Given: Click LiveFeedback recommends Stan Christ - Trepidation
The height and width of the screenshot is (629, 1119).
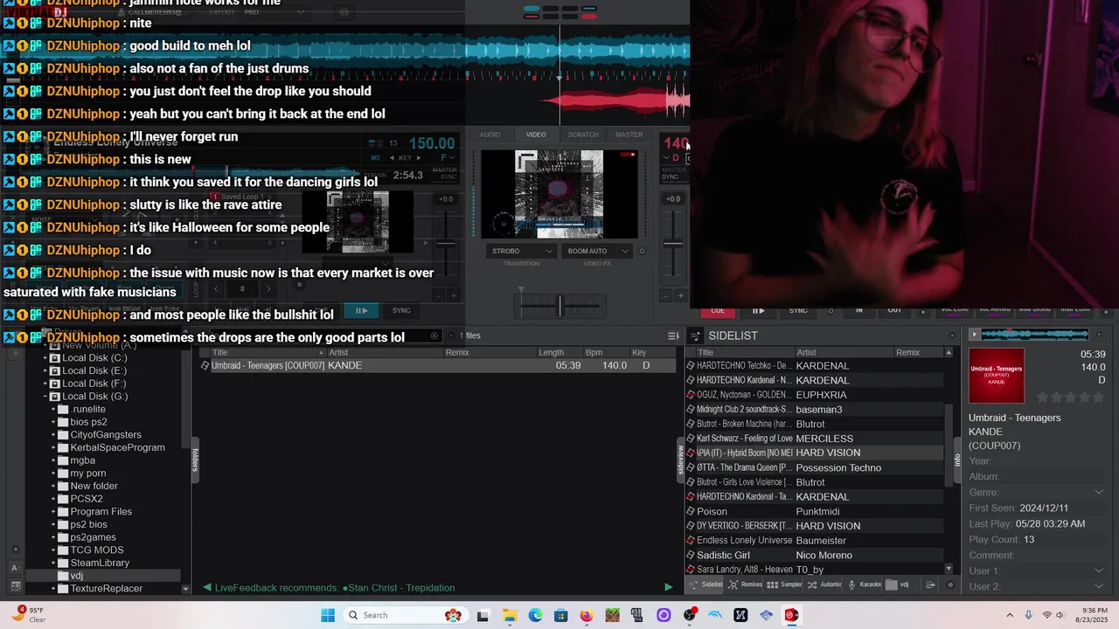Looking at the screenshot, I should (x=334, y=588).
